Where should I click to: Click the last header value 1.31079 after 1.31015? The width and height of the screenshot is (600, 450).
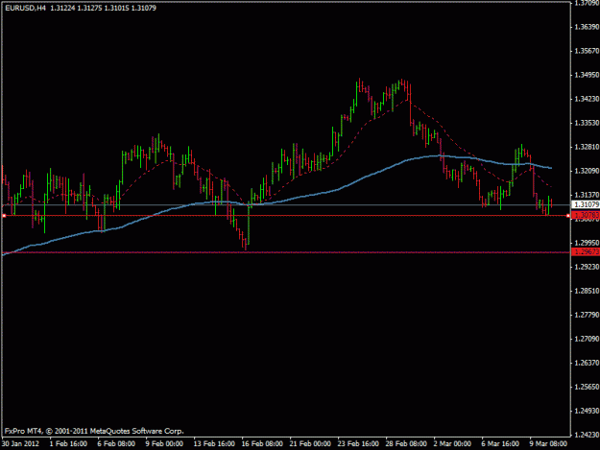click(x=143, y=8)
